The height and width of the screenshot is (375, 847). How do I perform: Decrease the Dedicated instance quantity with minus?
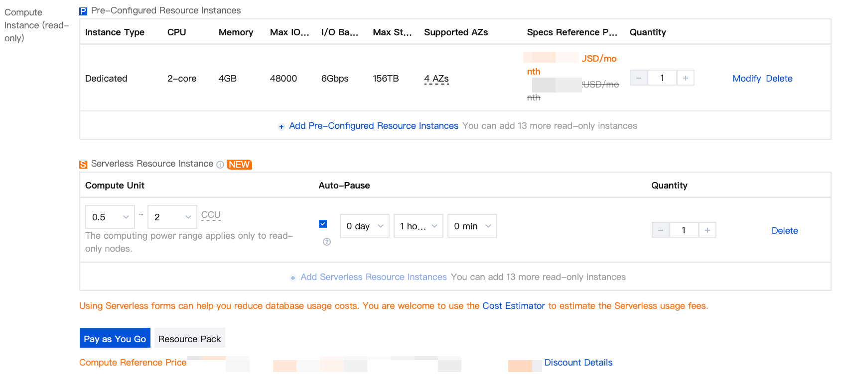[639, 78]
